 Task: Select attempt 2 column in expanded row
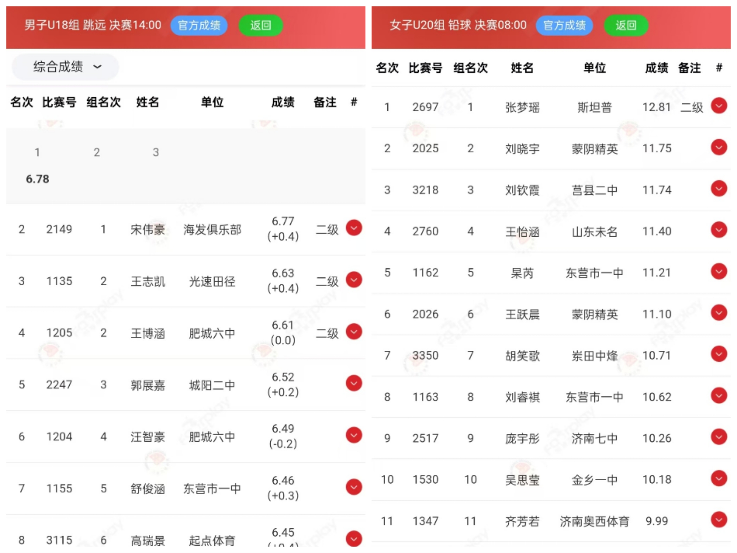97,152
